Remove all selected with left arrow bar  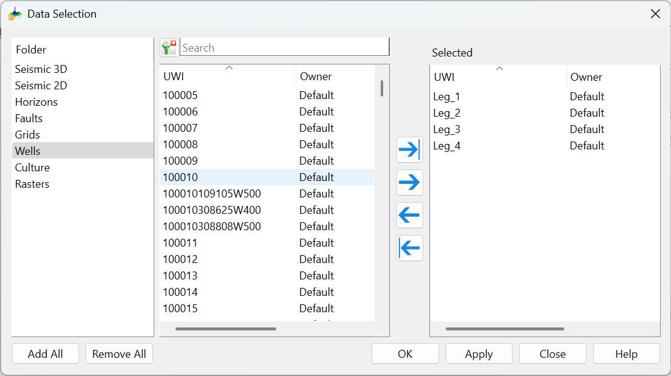coord(409,248)
